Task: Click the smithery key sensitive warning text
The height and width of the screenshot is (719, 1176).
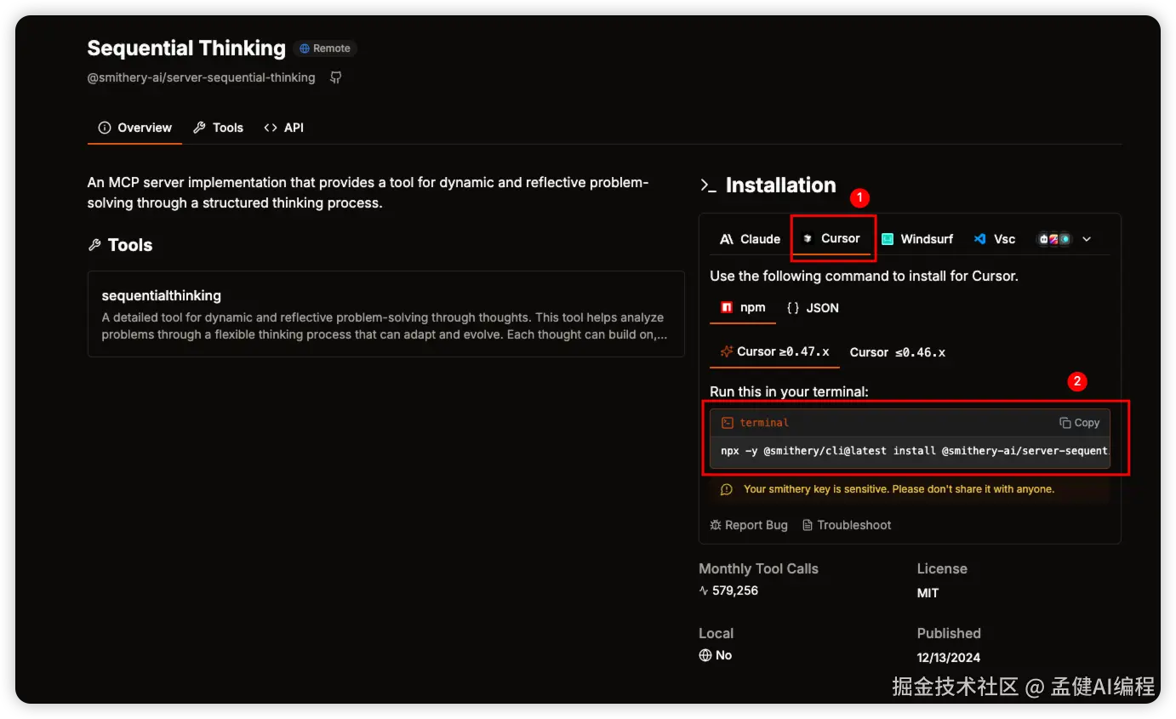Action: [x=899, y=489]
